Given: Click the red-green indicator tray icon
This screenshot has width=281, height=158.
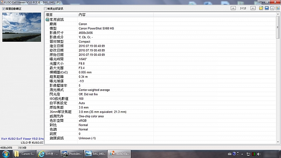Looking at the screenshot, I should (x=254, y=154).
